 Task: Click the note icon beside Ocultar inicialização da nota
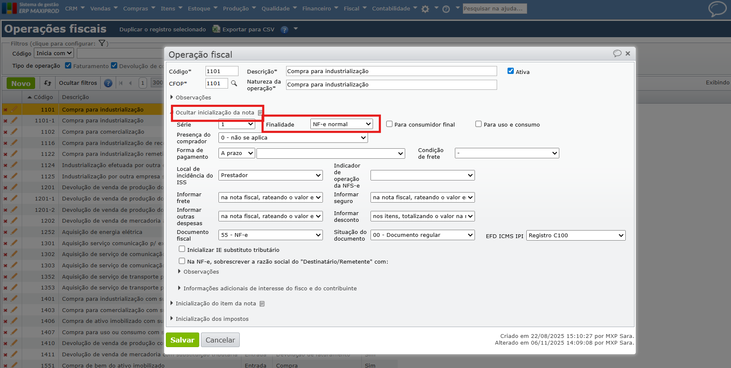(x=260, y=113)
